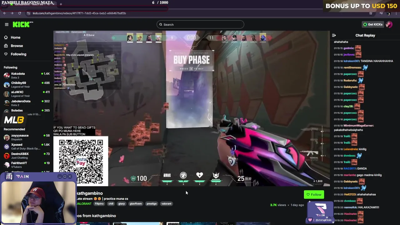Click chat username remiiiremsss

point(352,67)
